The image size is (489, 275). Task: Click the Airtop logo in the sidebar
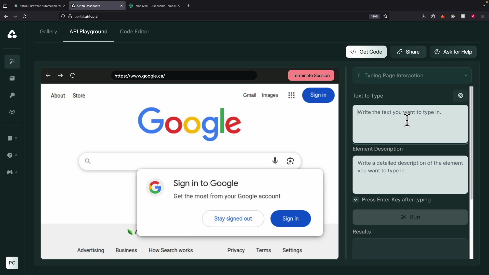click(12, 34)
